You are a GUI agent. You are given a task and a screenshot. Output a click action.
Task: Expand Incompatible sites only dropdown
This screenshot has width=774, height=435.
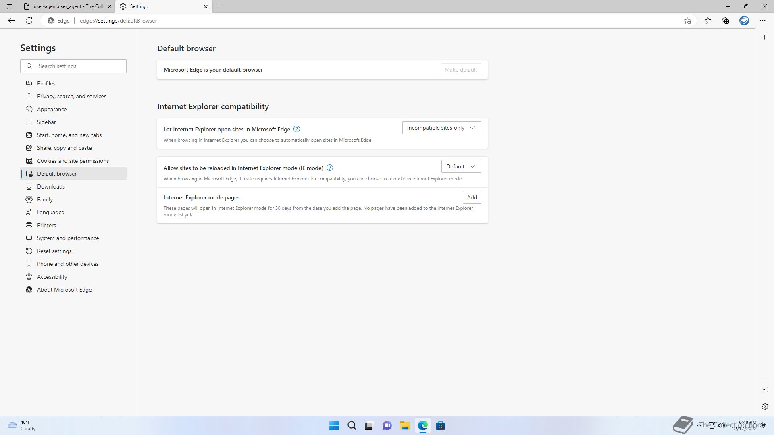pos(441,128)
